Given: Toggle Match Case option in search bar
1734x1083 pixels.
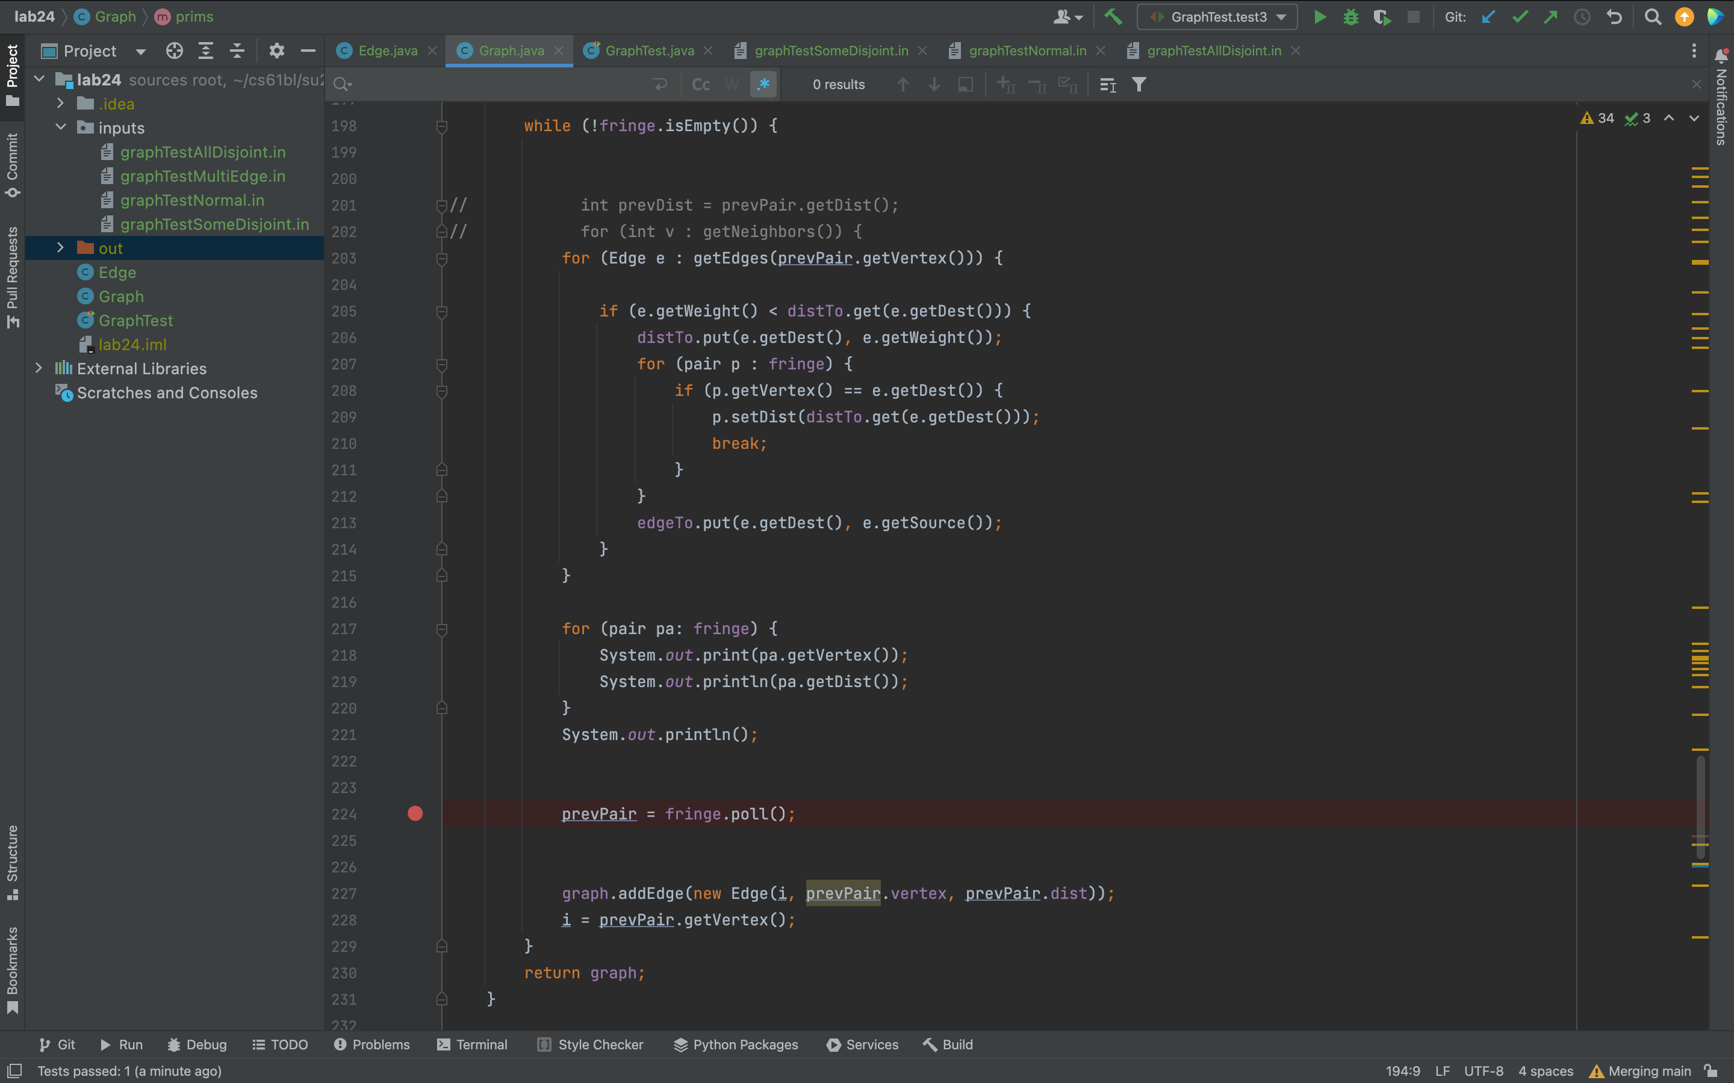Looking at the screenshot, I should (x=701, y=85).
